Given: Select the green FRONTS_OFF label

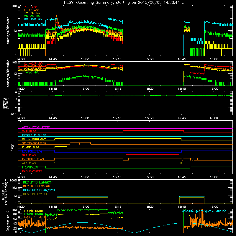Looking at the screenshot, I should pyautogui.click(x=31, y=167).
